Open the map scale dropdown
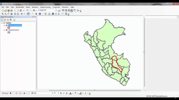Screen dimensions: 179x100 pyautogui.click(x=56, y=11)
